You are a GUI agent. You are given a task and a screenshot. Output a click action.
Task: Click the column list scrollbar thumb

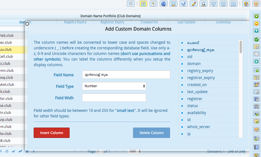[x=241, y=47]
